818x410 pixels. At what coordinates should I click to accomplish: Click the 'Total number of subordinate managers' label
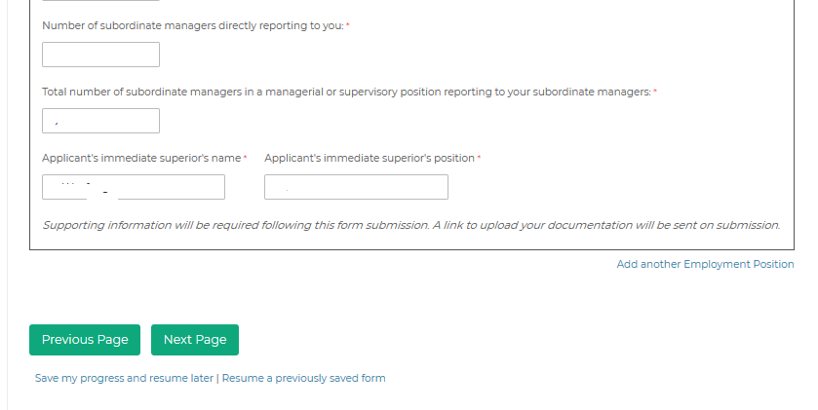point(346,92)
